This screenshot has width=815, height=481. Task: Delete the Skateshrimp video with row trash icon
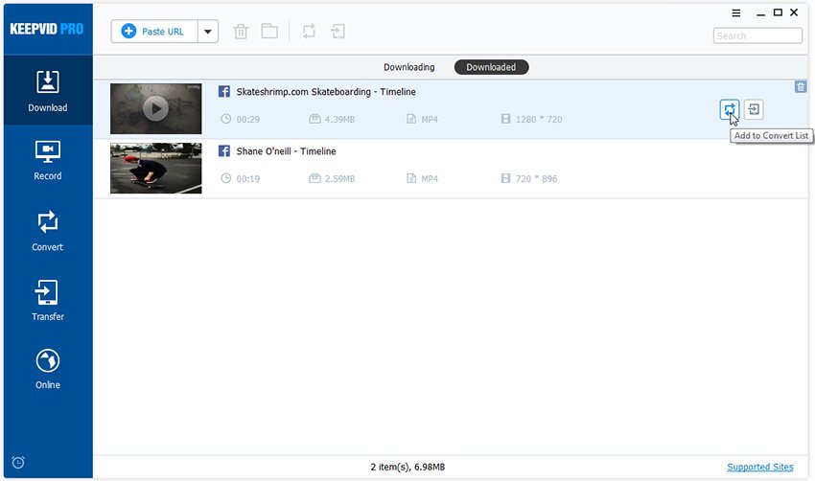(x=801, y=87)
